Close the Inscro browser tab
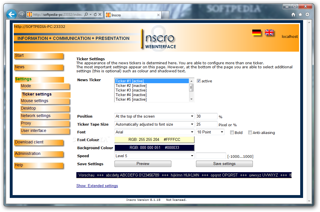The width and height of the screenshot is (320, 212). point(158,15)
